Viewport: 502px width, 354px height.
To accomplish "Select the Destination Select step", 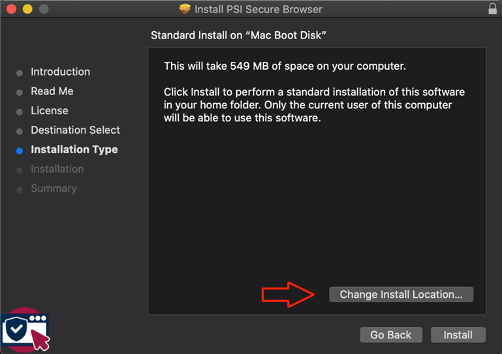I will [76, 130].
